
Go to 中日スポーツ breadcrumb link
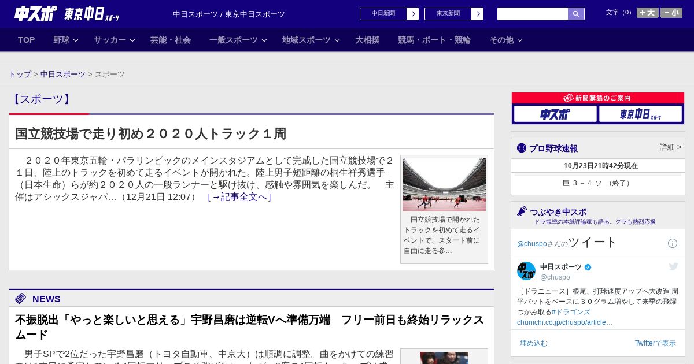point(63,75)
